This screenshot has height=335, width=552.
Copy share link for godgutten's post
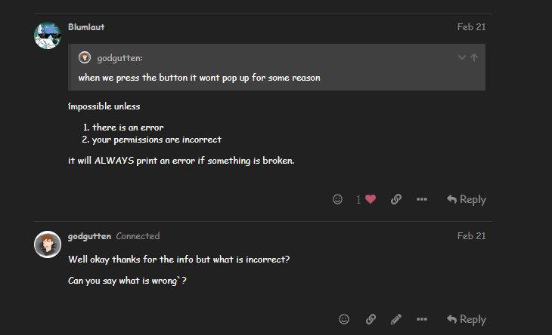click(371, 319)
